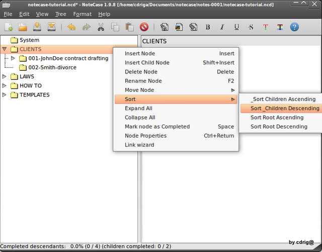The height and width of the screenshot is (252, 322).
Task: Choose Collapse All in context menu
Action: coord(176,117)
